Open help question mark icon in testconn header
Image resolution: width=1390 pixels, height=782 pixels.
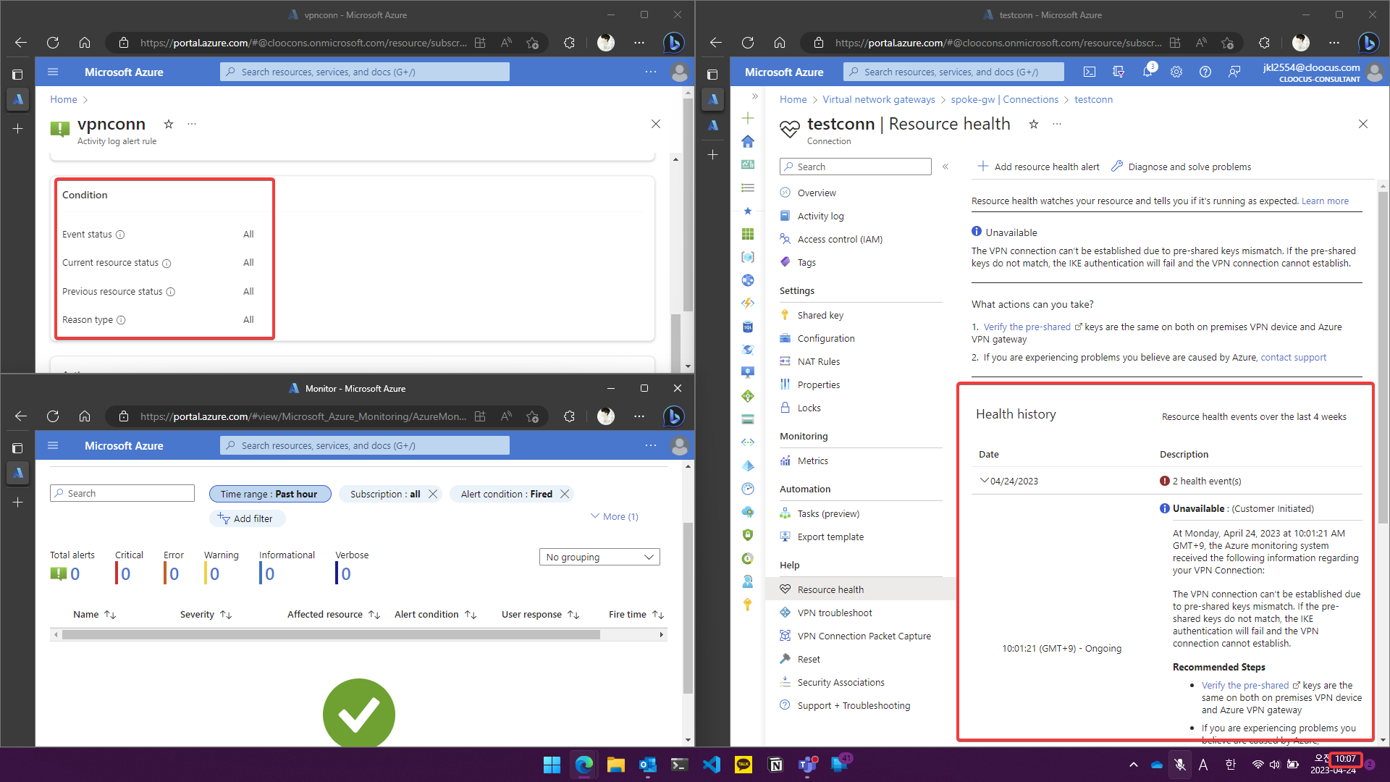click(1205, 72)
